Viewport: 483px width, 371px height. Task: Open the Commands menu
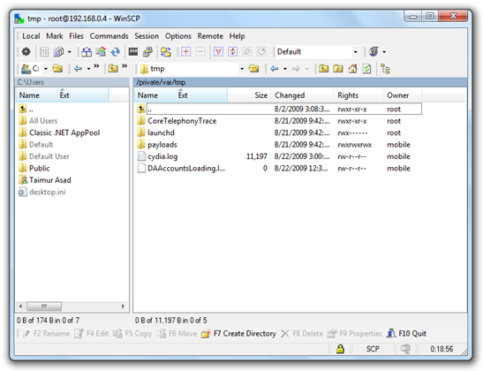click(109, 36)
